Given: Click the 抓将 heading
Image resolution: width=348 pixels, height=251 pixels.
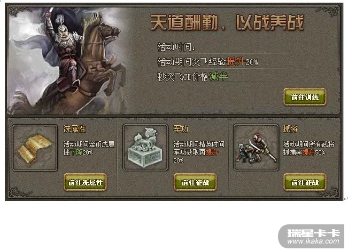Looking at the screenshot, I should [290, 128].
